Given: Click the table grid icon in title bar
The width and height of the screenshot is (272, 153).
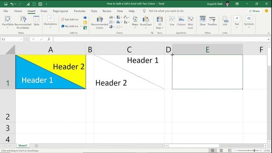Looking at the screenshot, I should 40,4.
